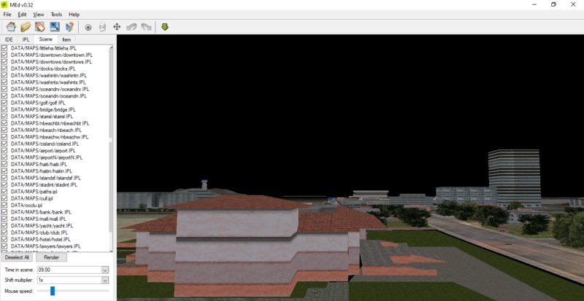
Task: Select the Scene tab
Action: click(x=46, y=39)
